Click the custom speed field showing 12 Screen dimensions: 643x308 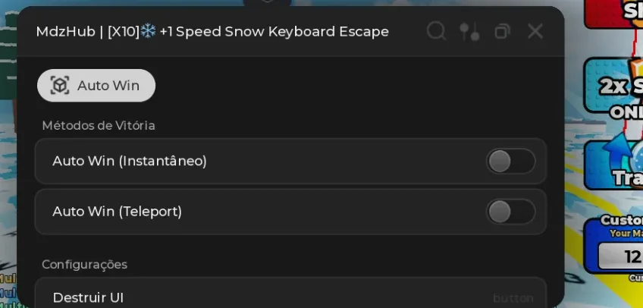[x=620, y=256]
